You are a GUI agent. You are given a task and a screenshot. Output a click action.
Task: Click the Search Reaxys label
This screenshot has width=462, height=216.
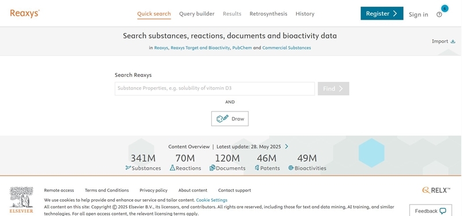tap(133, 75)
